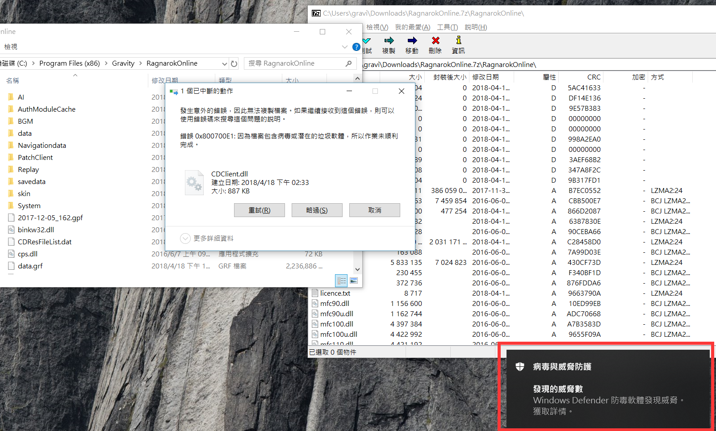Screen dimensions: 716x431
Task: Sort 7-Zip list by 屬性 column
Action: pos(549,77)
